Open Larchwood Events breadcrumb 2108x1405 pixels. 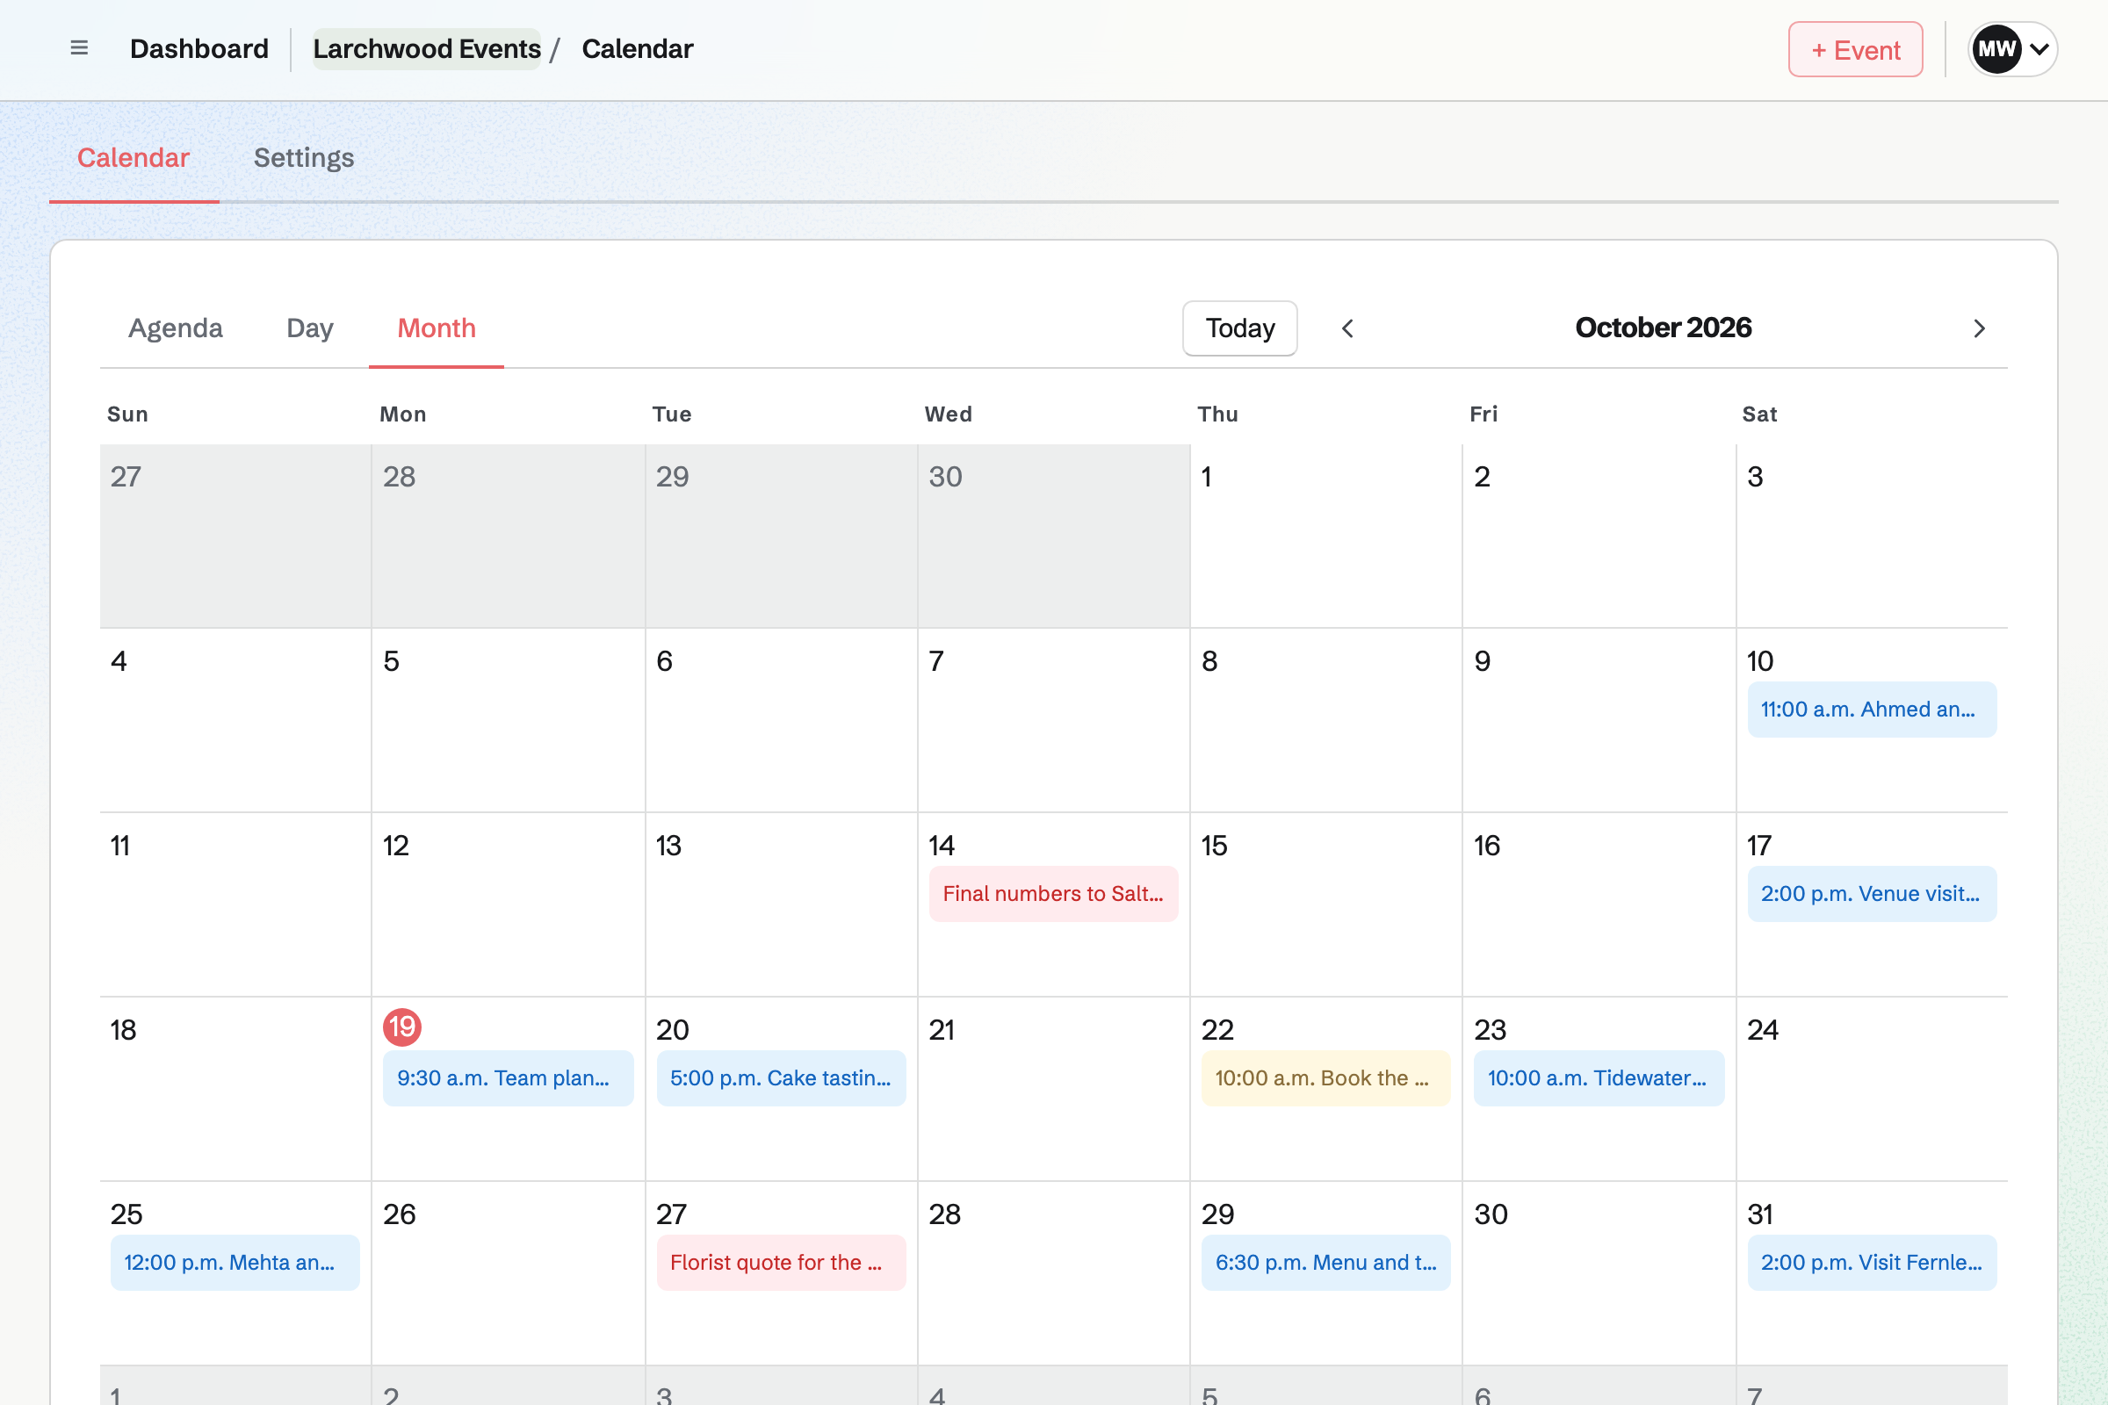click(x=427, y=48)
